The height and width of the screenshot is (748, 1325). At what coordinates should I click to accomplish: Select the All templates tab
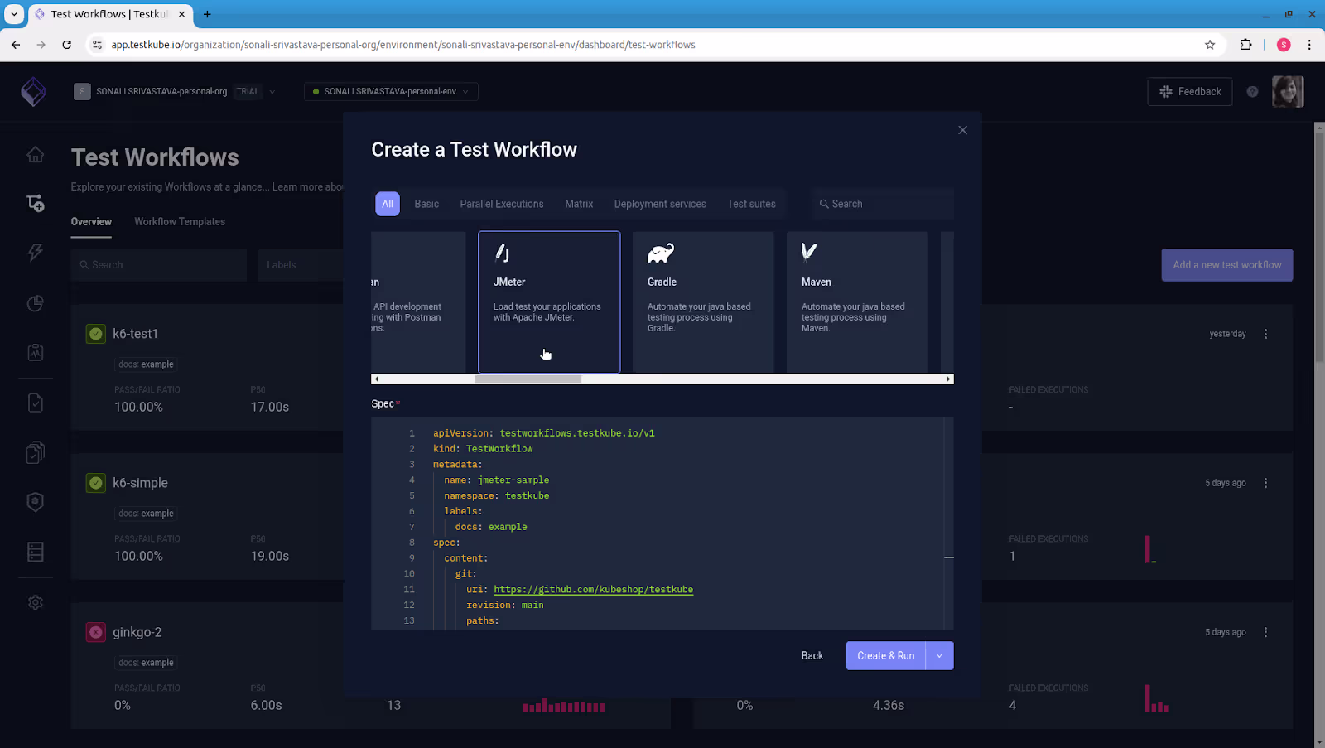pyautogui.click(x=388, y=204)
